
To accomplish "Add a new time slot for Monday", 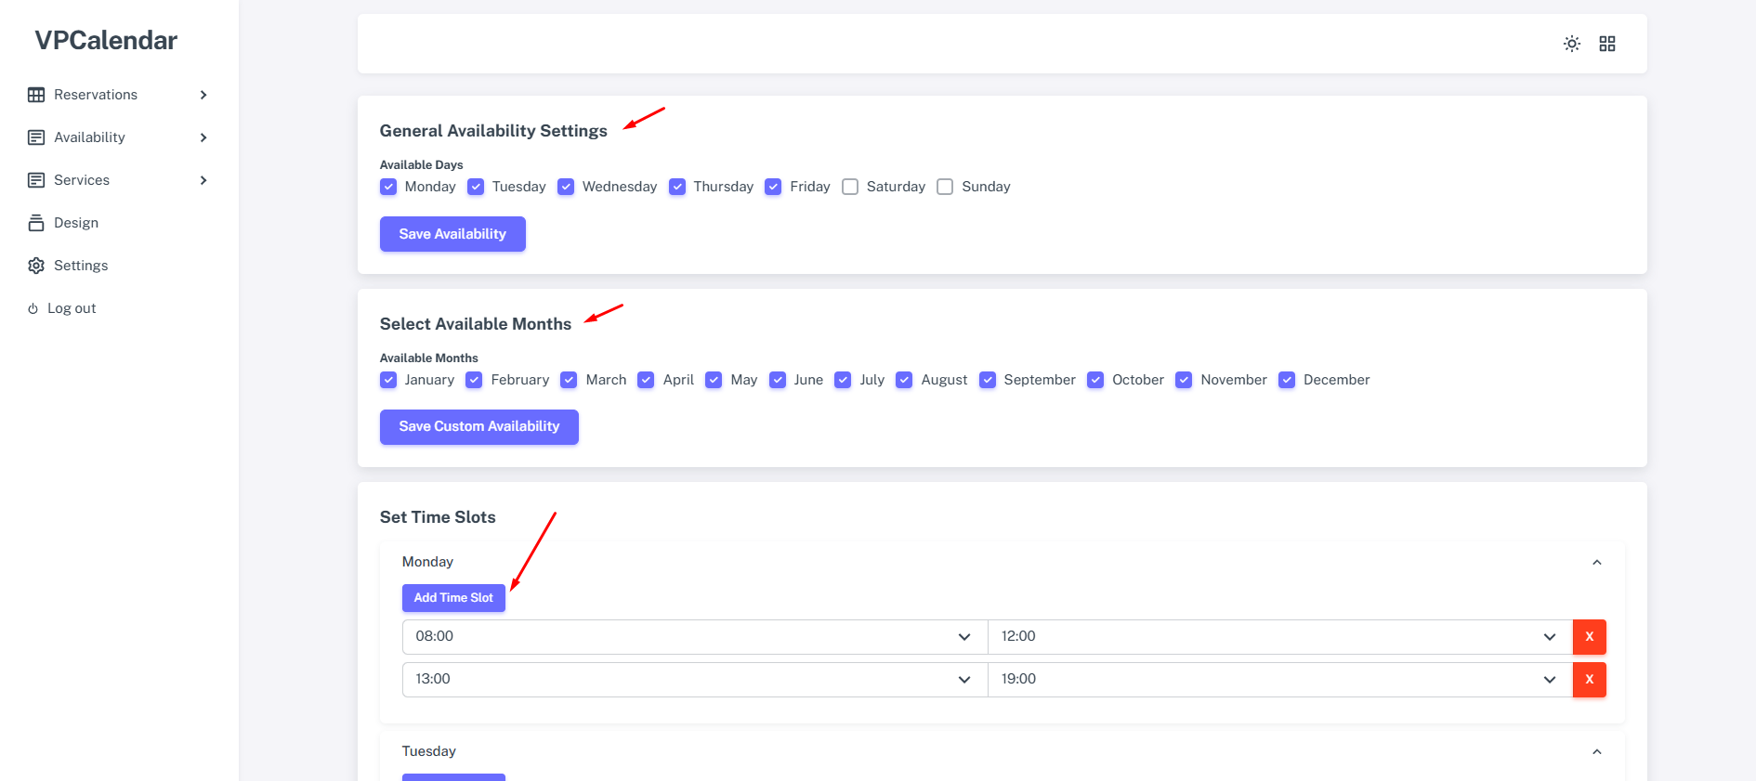I will pyautogui.click(x=453, y=598).
